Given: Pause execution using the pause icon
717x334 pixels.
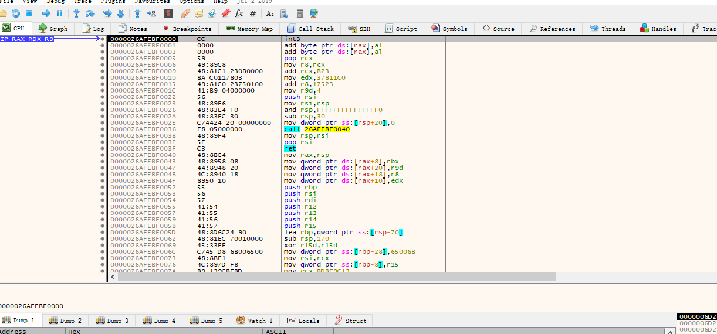Looking at the screenshot, I should (59, 13).
